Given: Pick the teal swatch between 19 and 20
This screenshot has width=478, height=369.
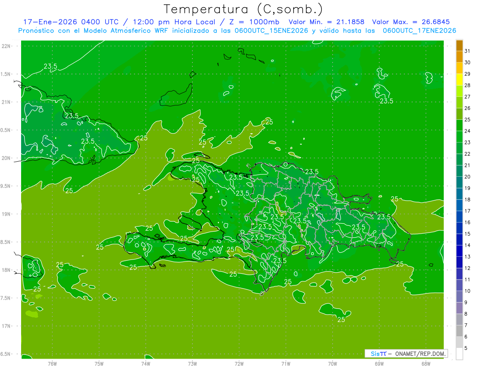Looking at the screenshot, I should click(x=459, y=182).
